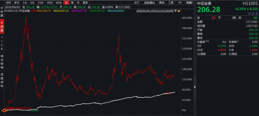Image resolution: width=259 pixels, height=116 pixels.
Task: Toggle the yellow lock icon beside date range
Action: tap(179, 11)
